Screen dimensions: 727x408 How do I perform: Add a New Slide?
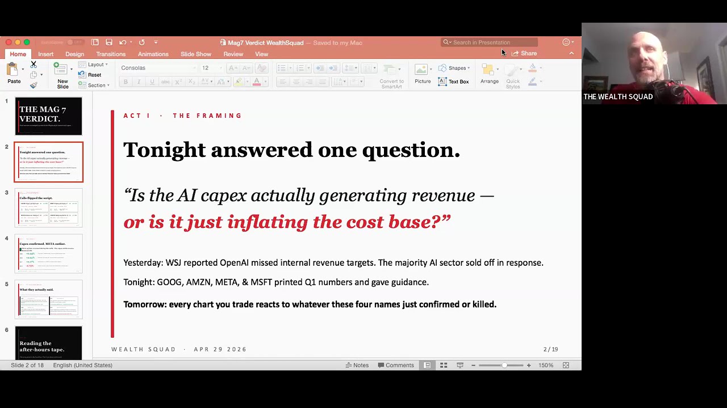click(62, 75)
